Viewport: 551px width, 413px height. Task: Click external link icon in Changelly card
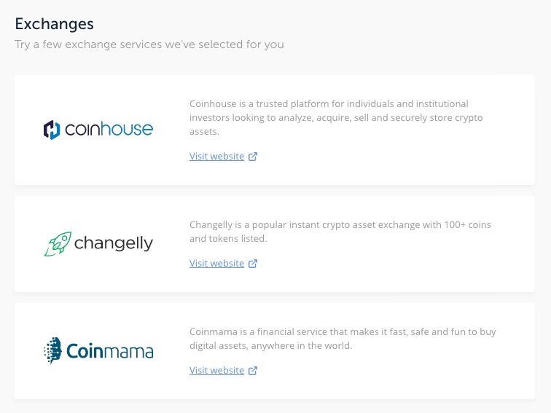[x=253, y=264]
